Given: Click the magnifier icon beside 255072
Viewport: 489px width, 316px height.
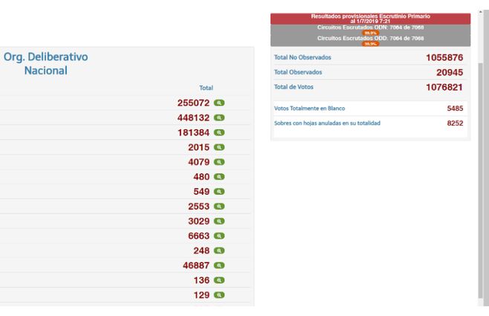Looking at the screenshot, I should tap(219, 103).
